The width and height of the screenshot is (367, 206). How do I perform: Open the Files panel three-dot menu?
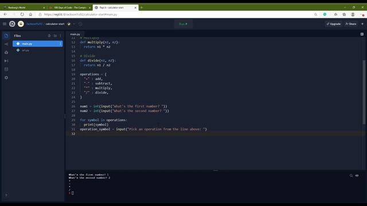(60, 35)
